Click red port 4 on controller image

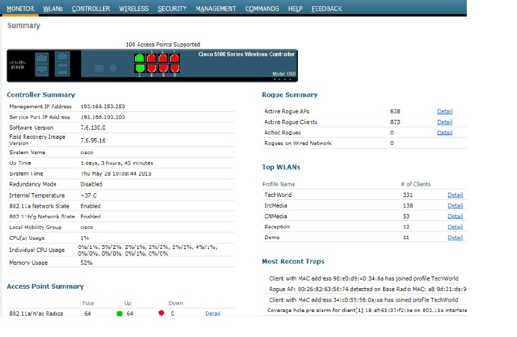tap(152, 67)
